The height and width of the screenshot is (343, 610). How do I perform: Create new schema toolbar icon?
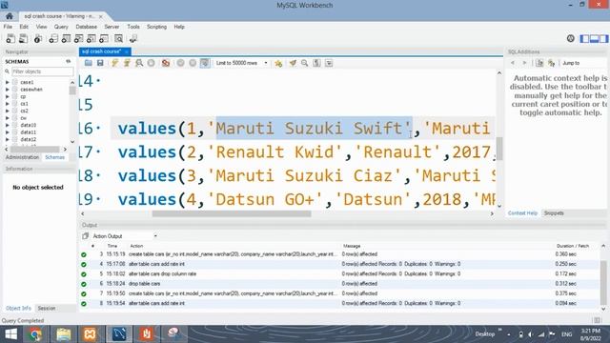coord(53,38)
